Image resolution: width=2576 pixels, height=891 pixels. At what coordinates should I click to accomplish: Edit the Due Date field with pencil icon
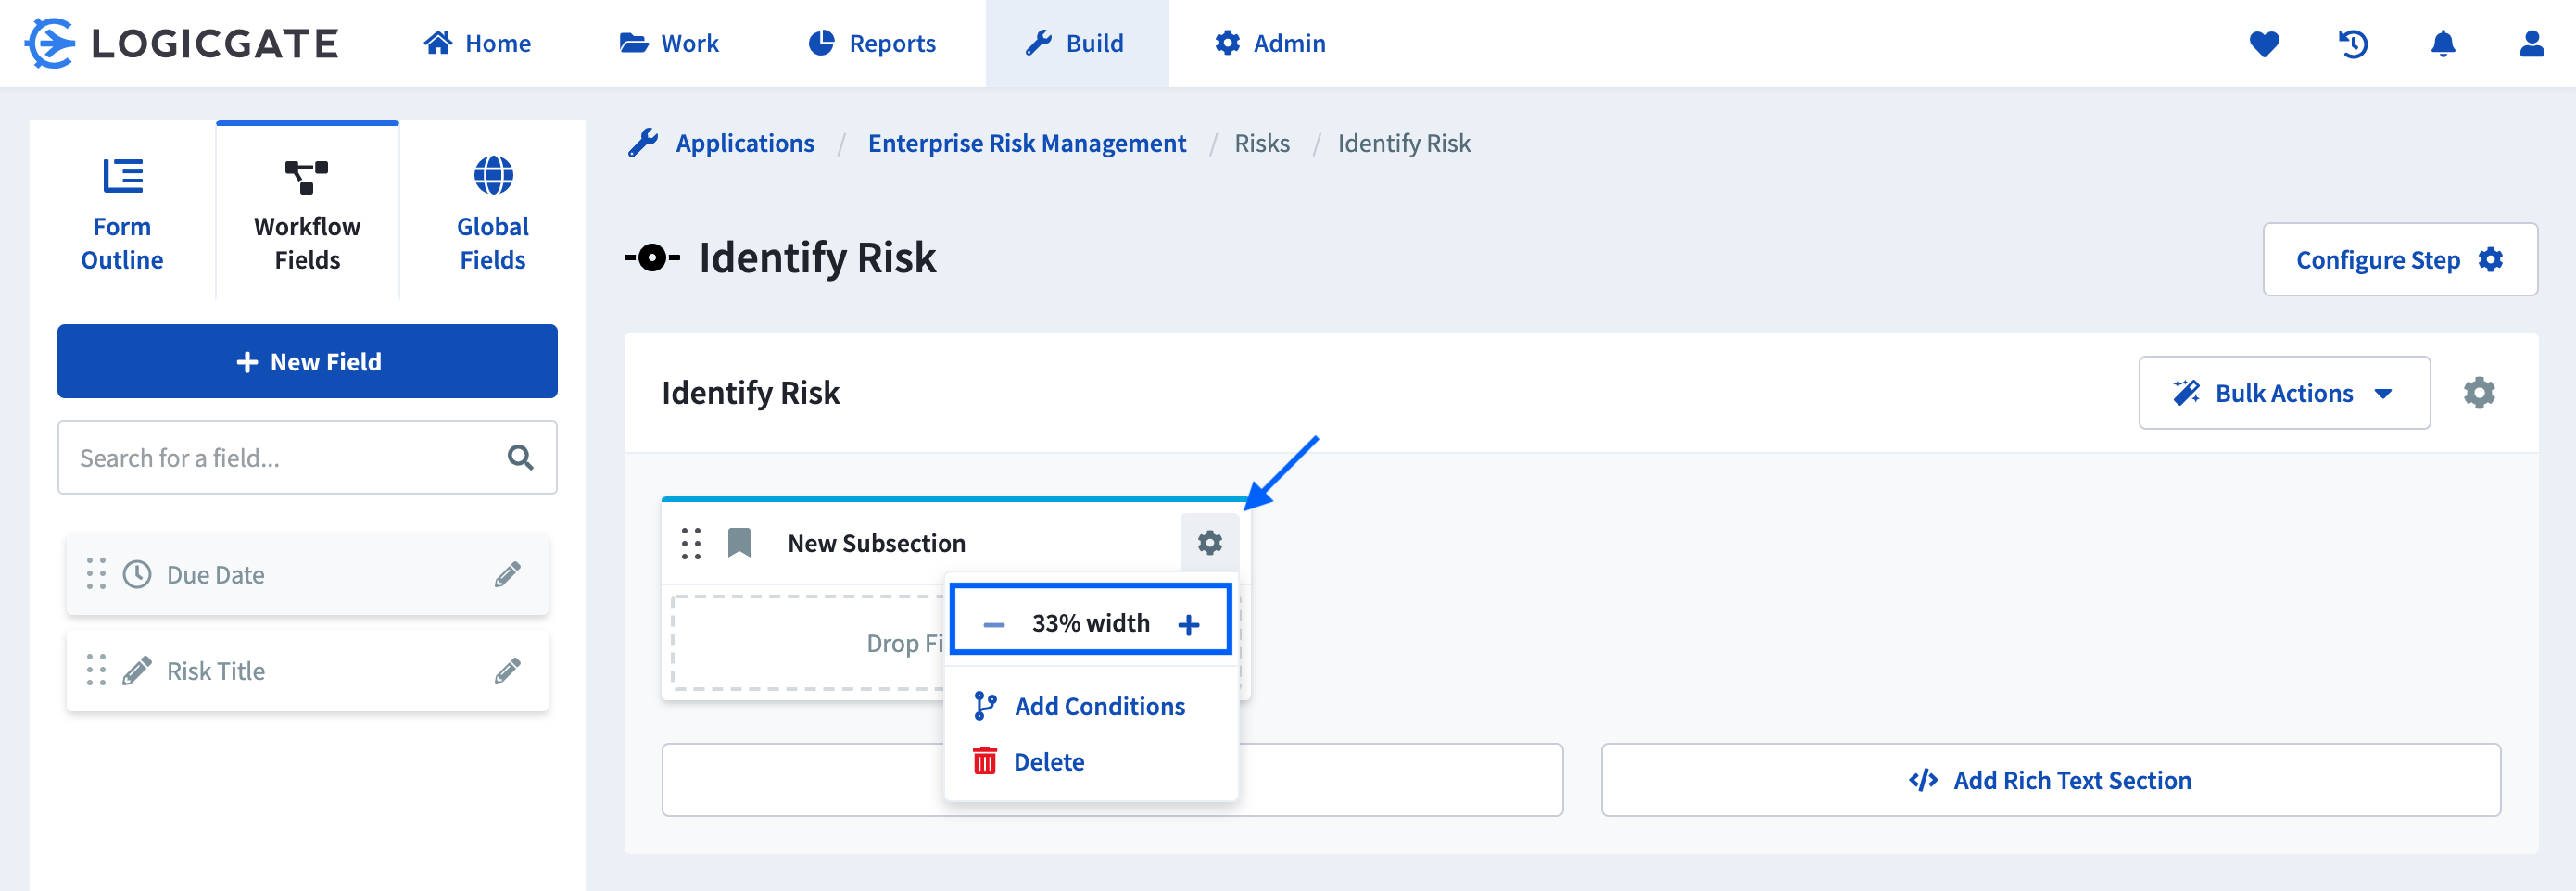coord(508,574)
